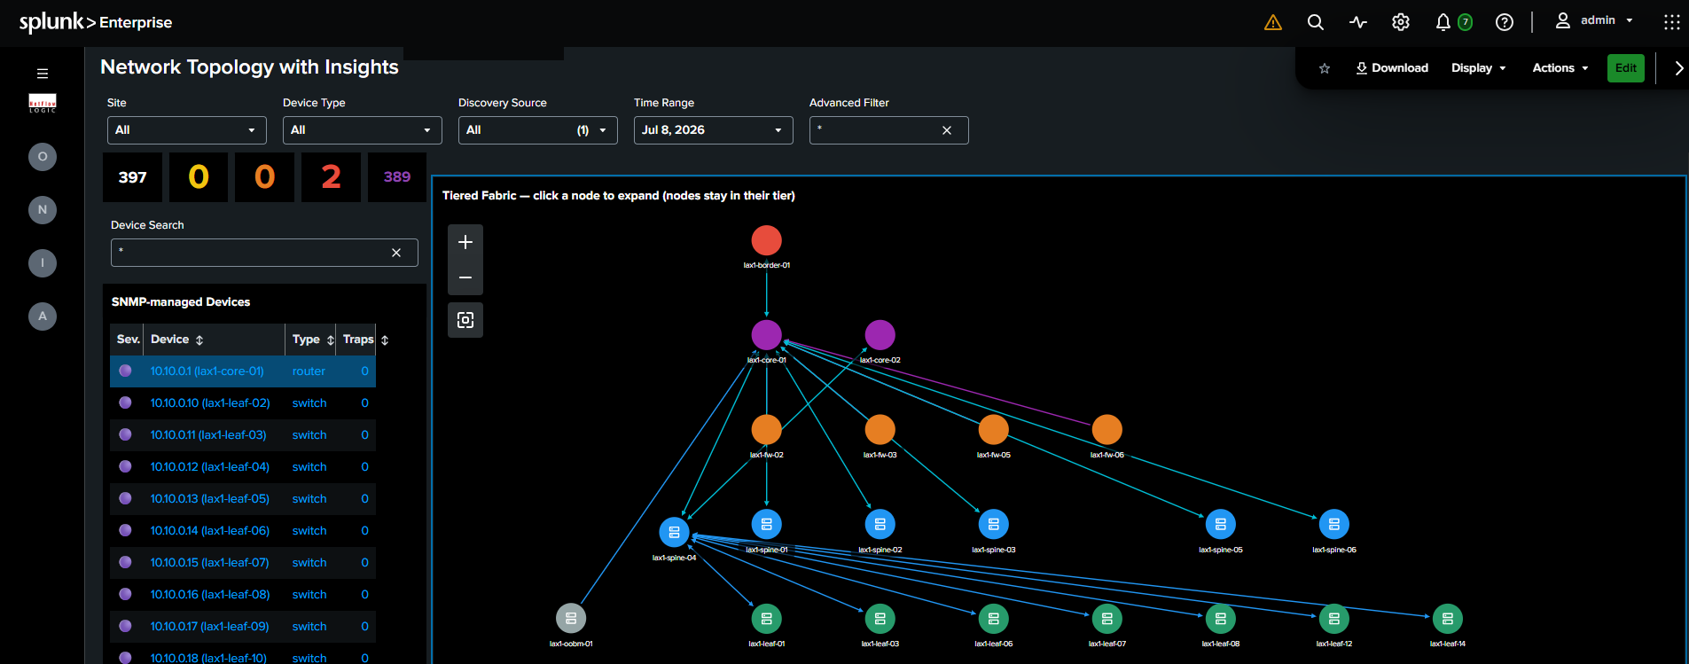Select the lax1-leaf-08 green node
Screen dimensions: 1689x664
[x=1220, y=618]
